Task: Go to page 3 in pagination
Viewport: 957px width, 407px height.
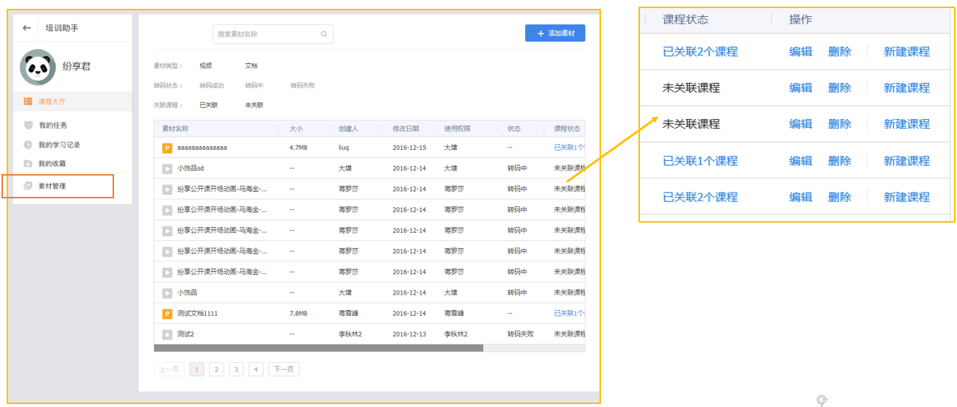Action: click(236, 370)
